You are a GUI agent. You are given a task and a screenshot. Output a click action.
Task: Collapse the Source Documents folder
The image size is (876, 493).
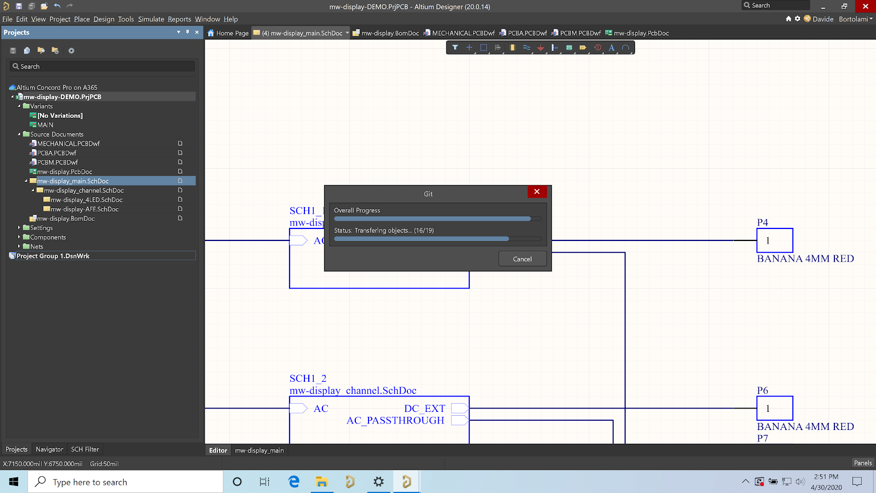click(x=18, y=134)
